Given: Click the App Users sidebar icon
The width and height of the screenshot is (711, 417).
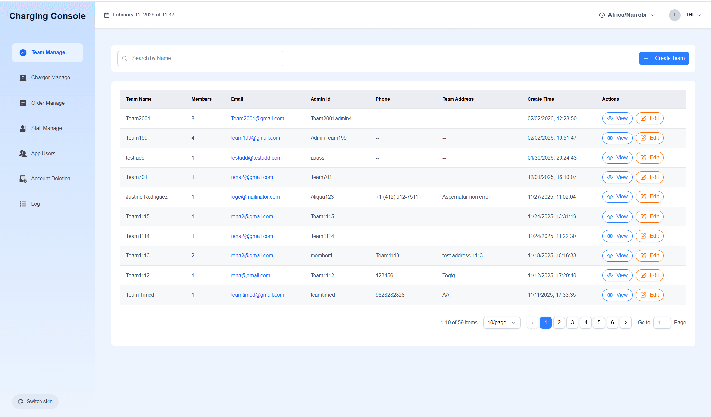Looking at the screenshot, I should 23,154.
